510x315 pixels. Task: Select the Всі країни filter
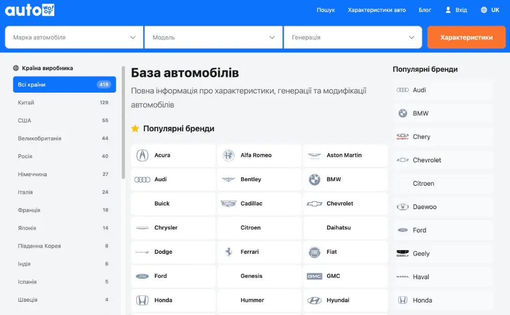pyautogui.click(x=64, y=84)
